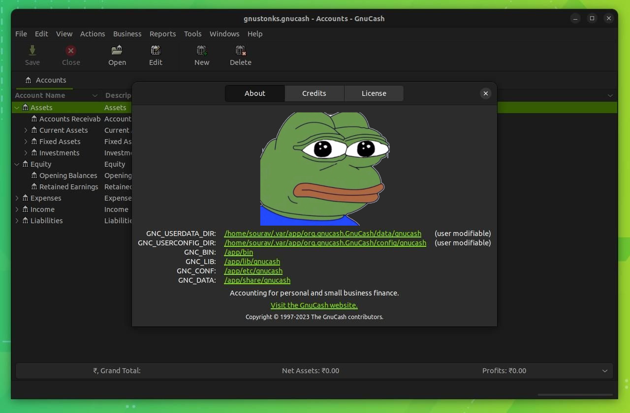Open the File menu
Image resolution: width=630 pixels, height=413 pixels.
[x=21, y=34]
